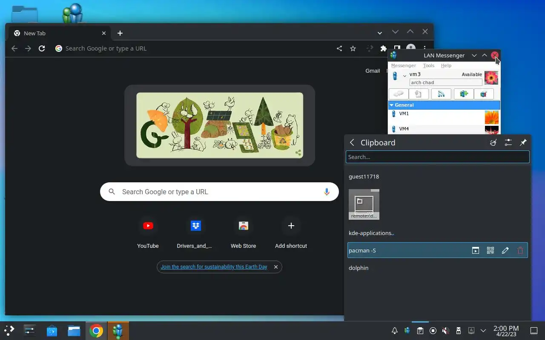545x340 pixels.
Task: Select the remote file thumbnail clipboard entry
Action: point(364,204)
